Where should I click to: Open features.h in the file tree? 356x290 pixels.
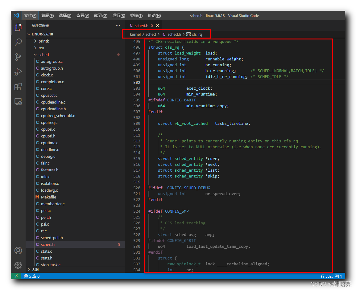click(x=75, y=170)
